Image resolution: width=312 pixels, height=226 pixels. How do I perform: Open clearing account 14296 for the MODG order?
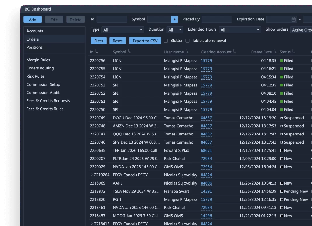(x=206, y=216)
